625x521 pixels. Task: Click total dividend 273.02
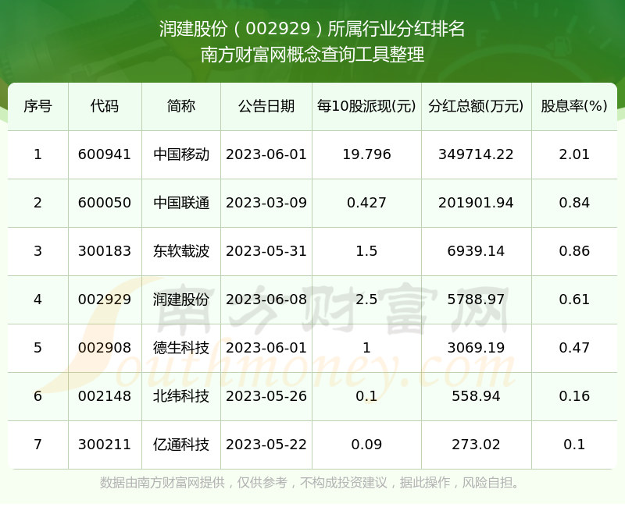pos(476,445)
